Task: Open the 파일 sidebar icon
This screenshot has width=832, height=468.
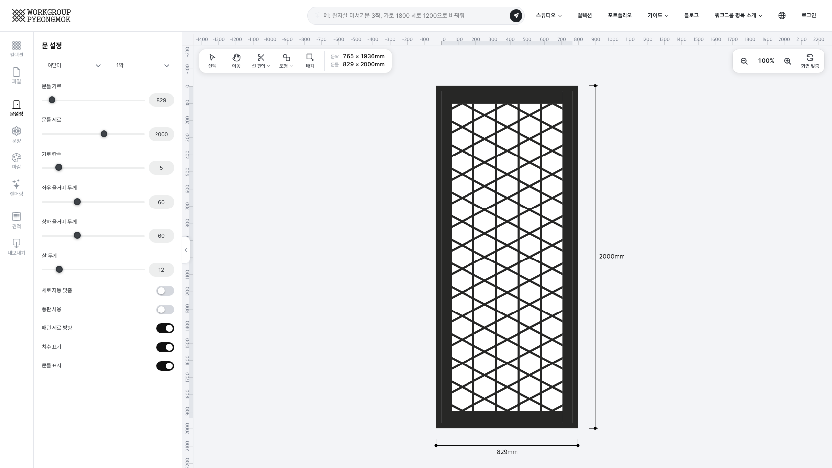Action: pyautogui.click(x=16, y=75)
